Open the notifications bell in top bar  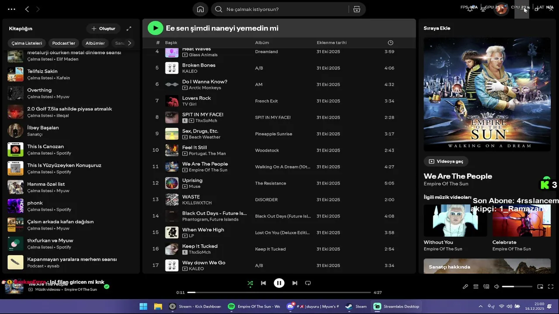pyautogui.click(x=470, y=9)
